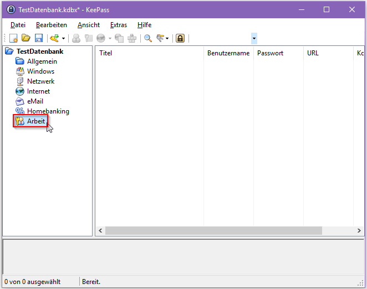Select the Allgemein group
367x289 pixels.
[x=42, y=61]
